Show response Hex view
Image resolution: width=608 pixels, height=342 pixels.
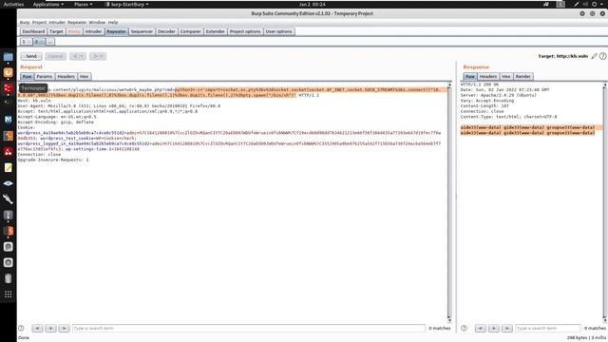point(506,76)
